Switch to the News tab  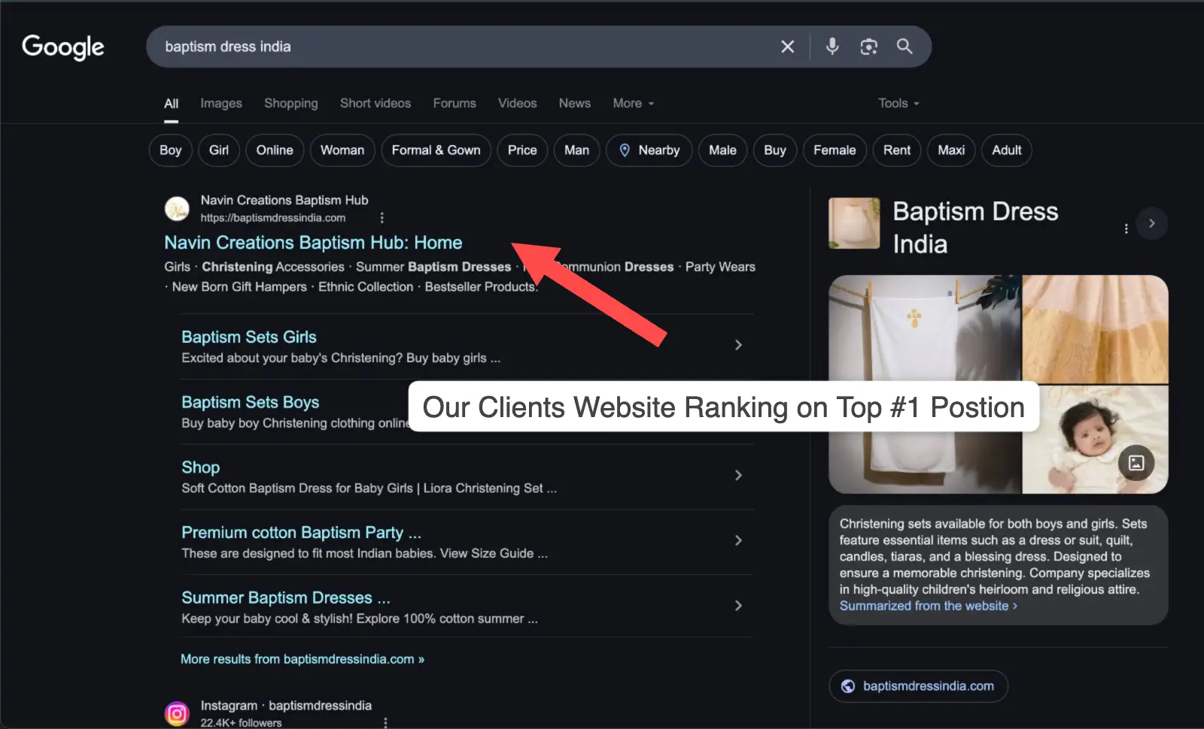point(574,104)
